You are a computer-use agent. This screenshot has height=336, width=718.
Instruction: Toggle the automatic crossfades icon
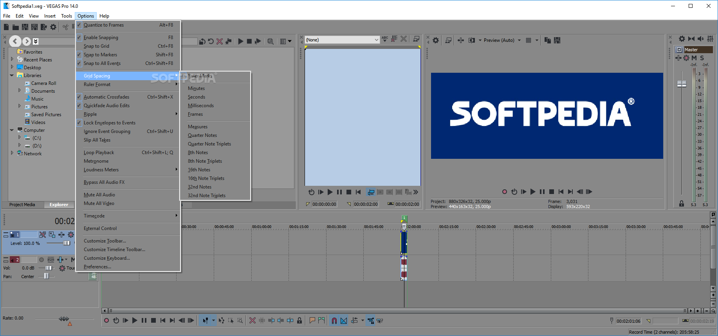point(344,320)
